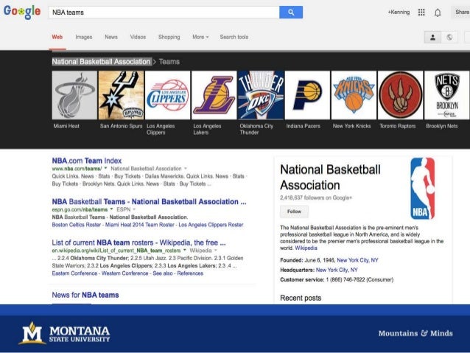The image size is (470, 353).
Task: Switch to the Web tab
Action: tap(57, 37)
